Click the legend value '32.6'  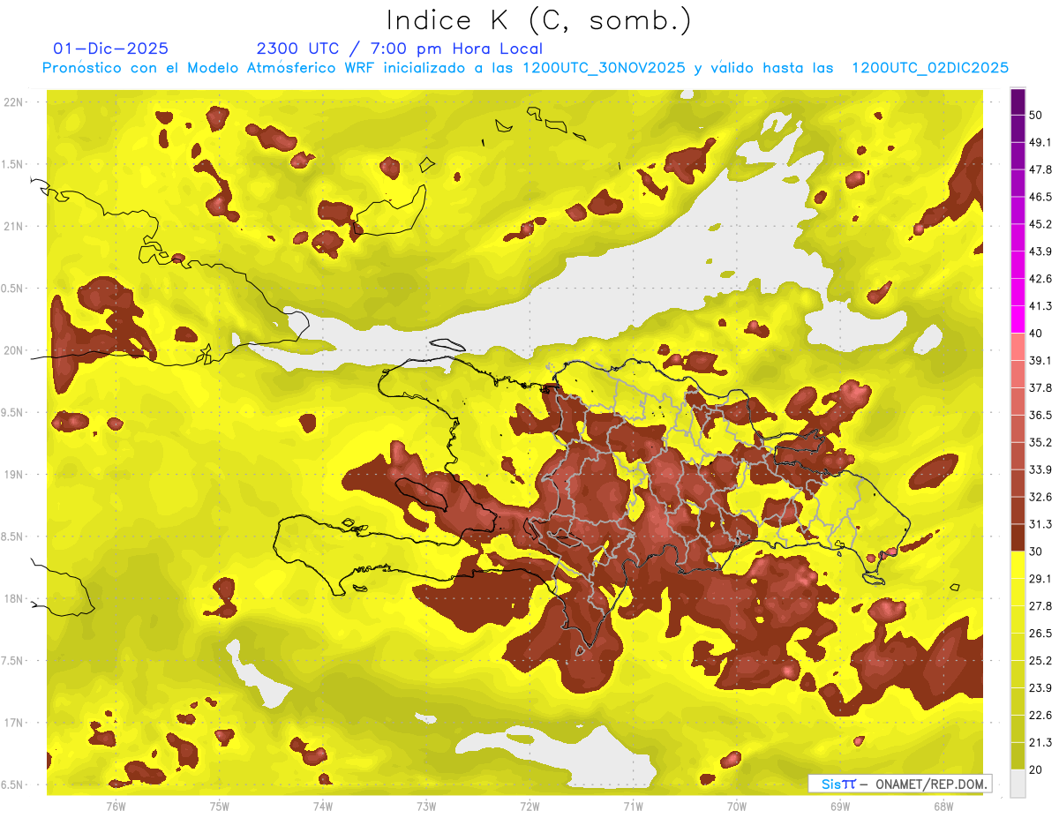point(1040,497)
